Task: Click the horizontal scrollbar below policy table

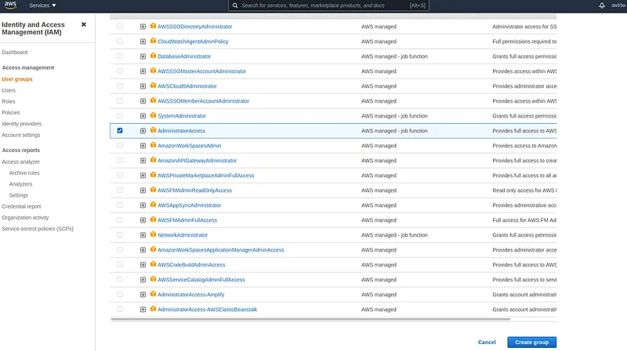Action: pos(310,319)
